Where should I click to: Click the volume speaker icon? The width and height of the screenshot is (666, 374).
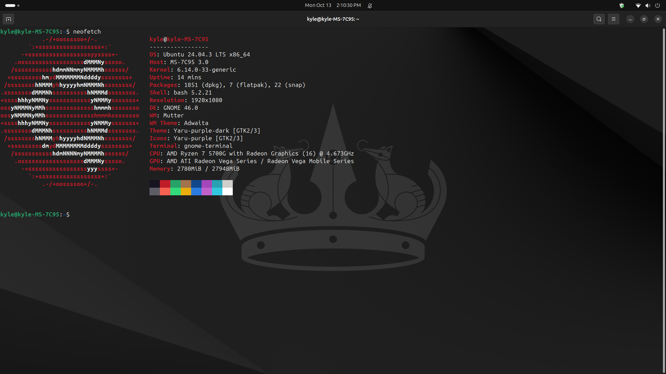tap(647, 5)
